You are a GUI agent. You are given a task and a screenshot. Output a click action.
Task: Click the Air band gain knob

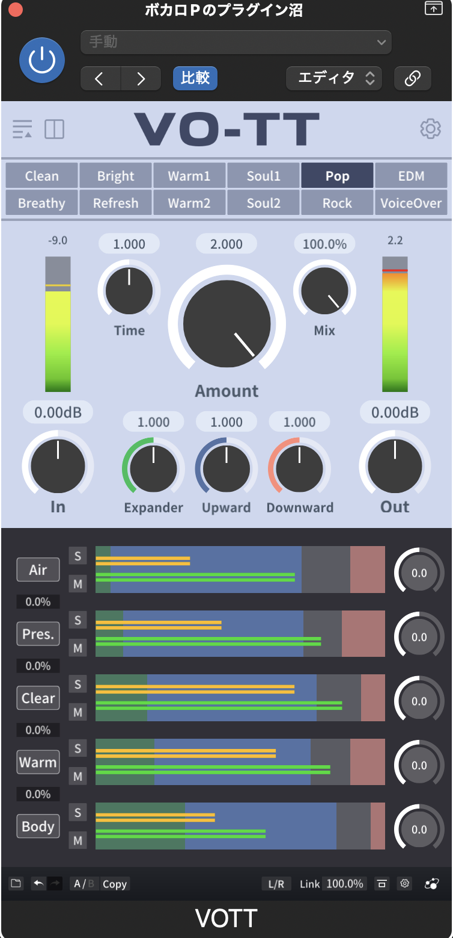[x=419, y=573]
